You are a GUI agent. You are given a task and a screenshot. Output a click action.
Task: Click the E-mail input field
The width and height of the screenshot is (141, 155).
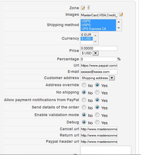(x=99, y=72)
